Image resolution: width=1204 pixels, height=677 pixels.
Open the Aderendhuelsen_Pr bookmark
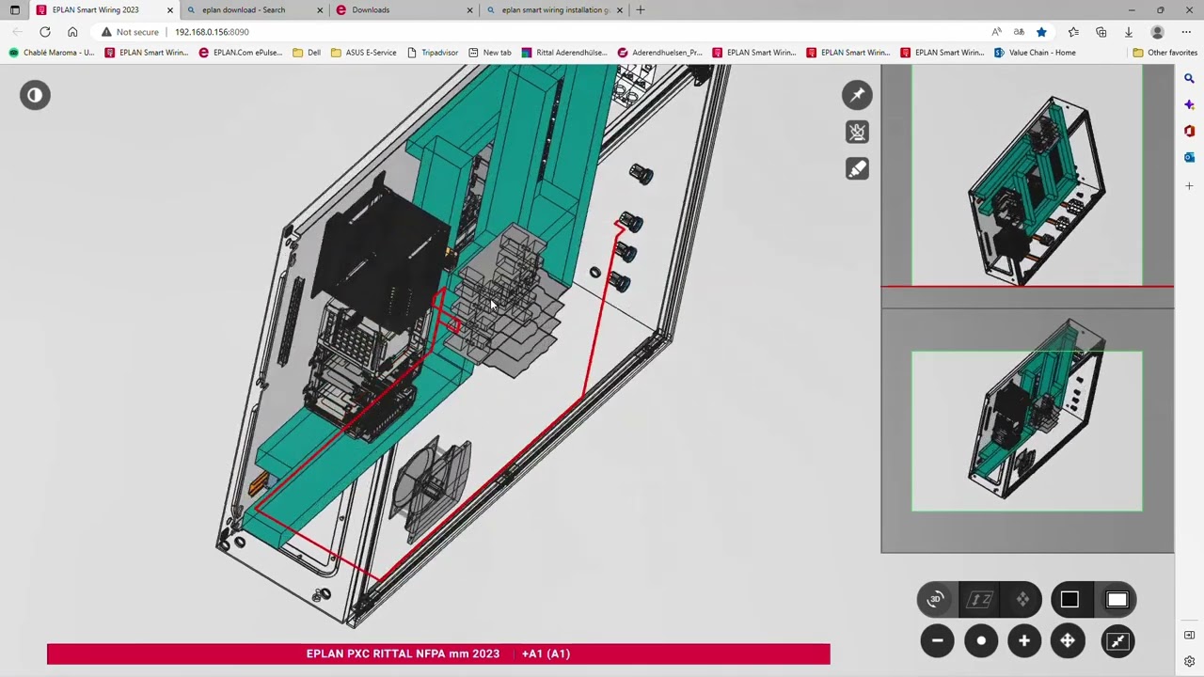660,53
